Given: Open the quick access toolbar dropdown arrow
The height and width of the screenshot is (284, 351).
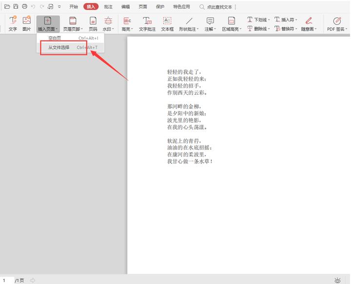Looking at the screenshot, I should pos(59,7).
